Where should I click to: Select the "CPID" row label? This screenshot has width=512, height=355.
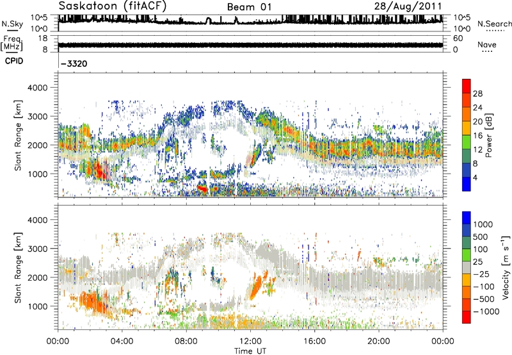14,61
